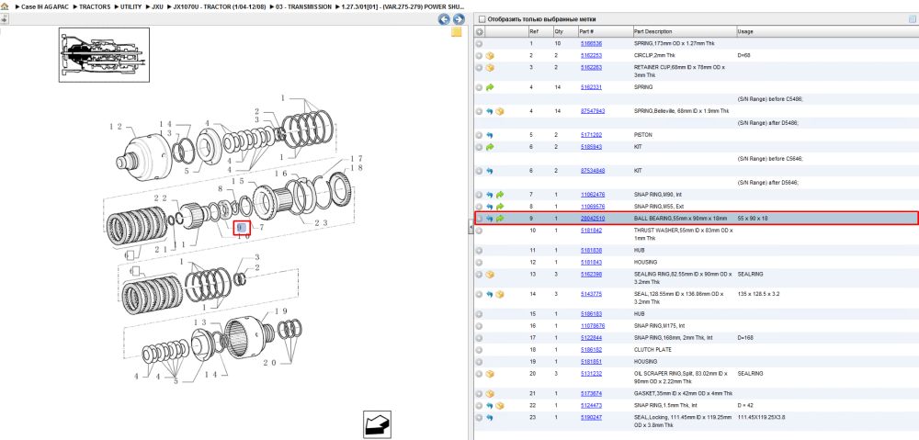Add THRUST WASHER row via circle icon

click(x=479, y=231)
